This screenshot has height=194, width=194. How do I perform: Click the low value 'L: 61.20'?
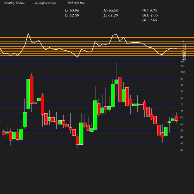point(111,16)
